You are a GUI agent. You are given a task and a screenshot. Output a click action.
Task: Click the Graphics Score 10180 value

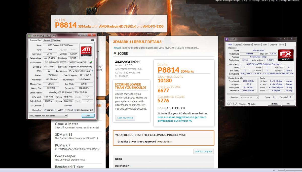(x=165, y=81)
